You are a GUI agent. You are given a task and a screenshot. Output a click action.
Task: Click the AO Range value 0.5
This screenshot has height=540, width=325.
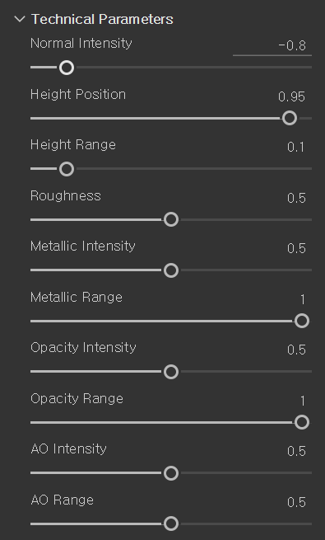click(x=296, y=502)
